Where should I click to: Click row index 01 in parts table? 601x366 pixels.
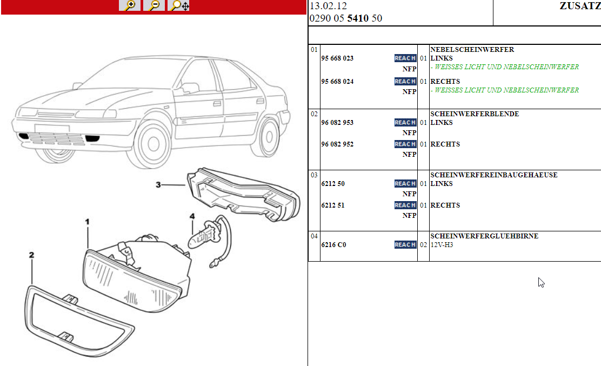coord(314,49)
